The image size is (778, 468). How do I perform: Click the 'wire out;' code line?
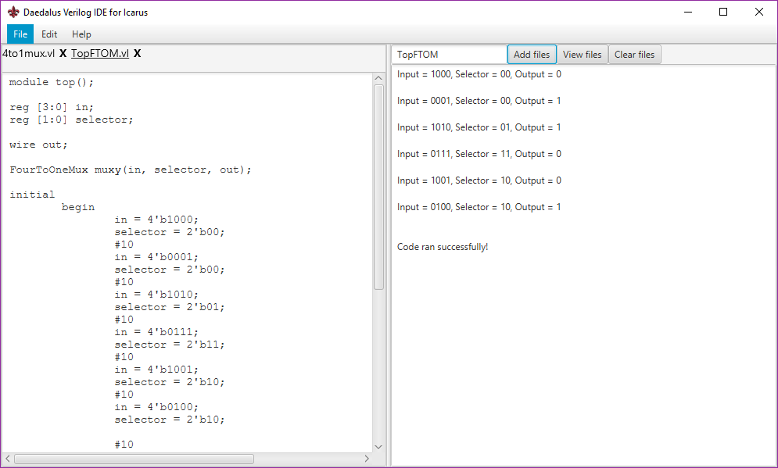pos(38,145)
